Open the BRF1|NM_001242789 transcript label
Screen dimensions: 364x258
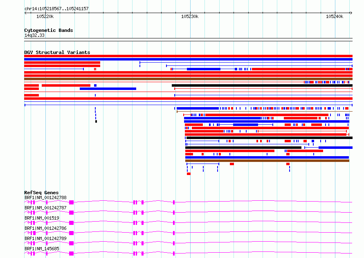(45, 238)
